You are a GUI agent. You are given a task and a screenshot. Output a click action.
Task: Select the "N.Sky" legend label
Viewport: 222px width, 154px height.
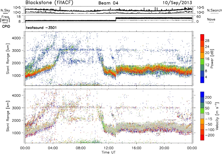[x=5, y=10]
